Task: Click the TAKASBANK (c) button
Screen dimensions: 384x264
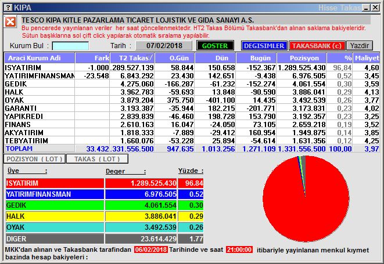Action: pos(317,46)
